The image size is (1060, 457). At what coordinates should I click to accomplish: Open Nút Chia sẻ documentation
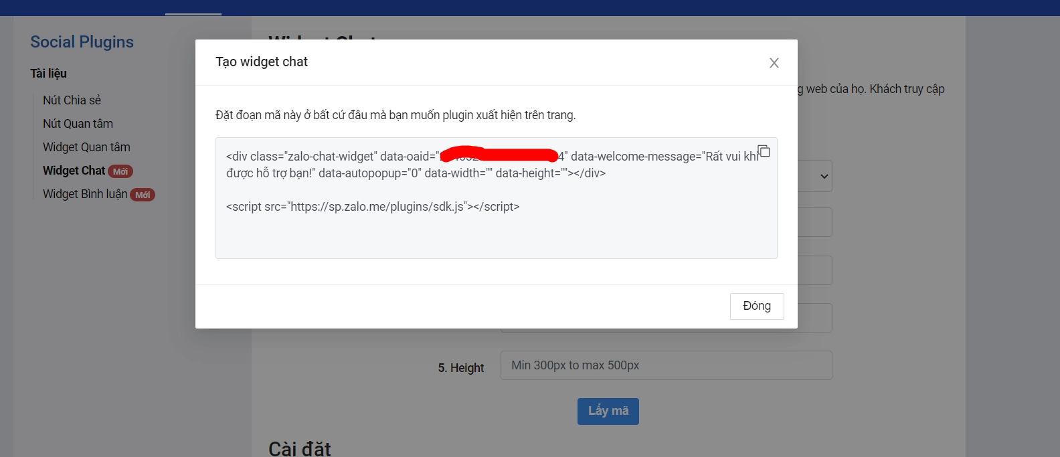[x=72, y=100]
